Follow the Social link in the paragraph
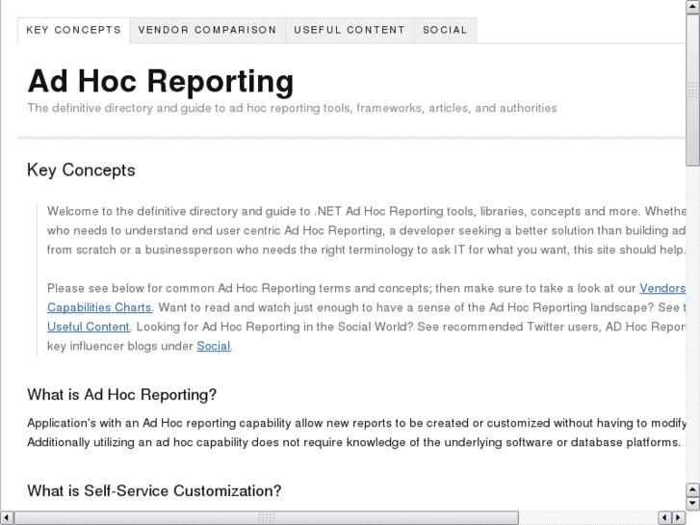The height and width of the screenshot is (525, 700). [x=213, y=346]
